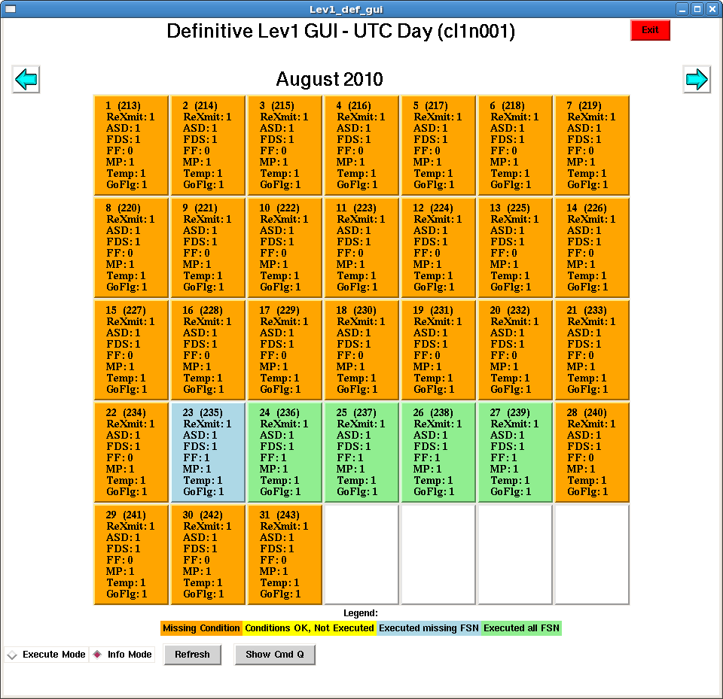Select Execute Mode radio button
This screenshot has height=699, width=723.
point(12,655)
